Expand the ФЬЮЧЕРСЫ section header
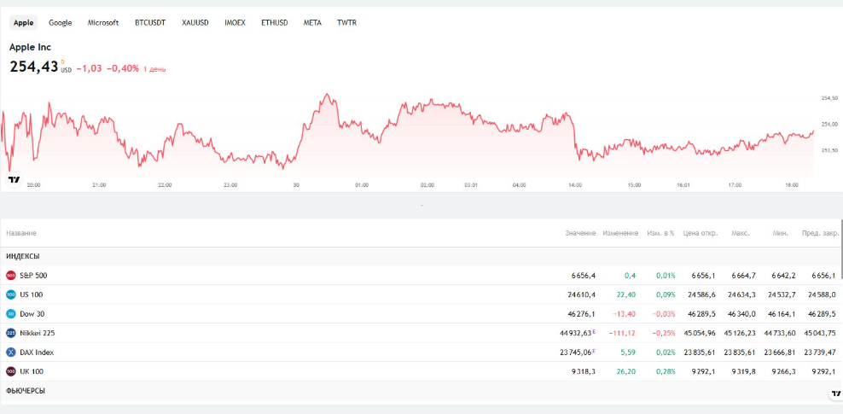This screenshot has width=843, height=414. [26, 390]
